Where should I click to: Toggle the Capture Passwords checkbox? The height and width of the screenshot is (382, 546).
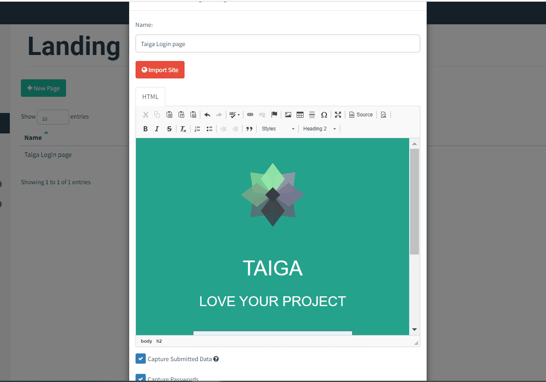[x=141, y=378]
